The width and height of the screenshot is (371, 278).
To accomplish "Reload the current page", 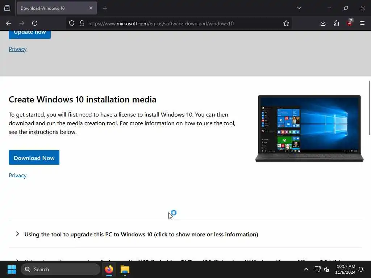I will [x=35, y=23].
